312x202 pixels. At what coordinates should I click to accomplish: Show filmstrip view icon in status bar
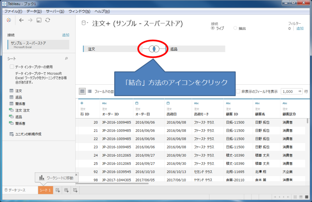pos(301,197)
